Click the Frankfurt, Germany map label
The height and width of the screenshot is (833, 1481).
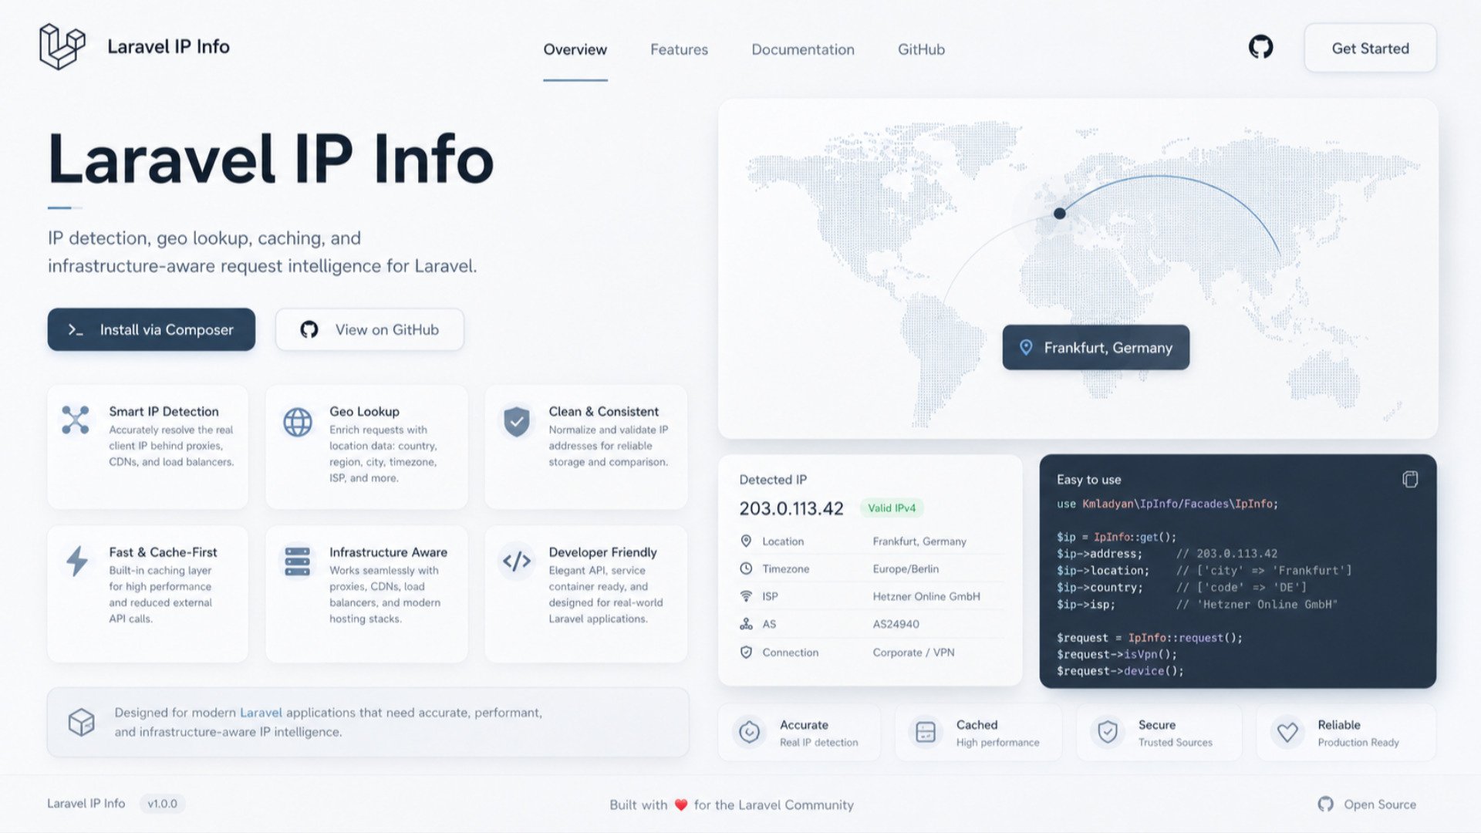(1095, 348)
